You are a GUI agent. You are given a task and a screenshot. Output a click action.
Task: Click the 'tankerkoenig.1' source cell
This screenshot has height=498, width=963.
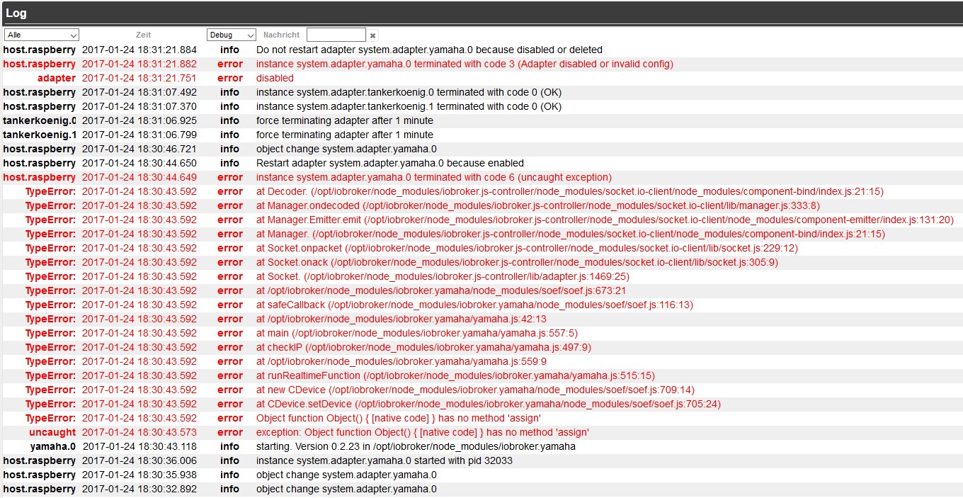40,135
